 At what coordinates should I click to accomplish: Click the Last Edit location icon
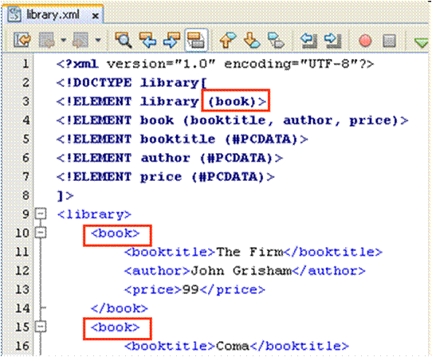click(22, 40)
